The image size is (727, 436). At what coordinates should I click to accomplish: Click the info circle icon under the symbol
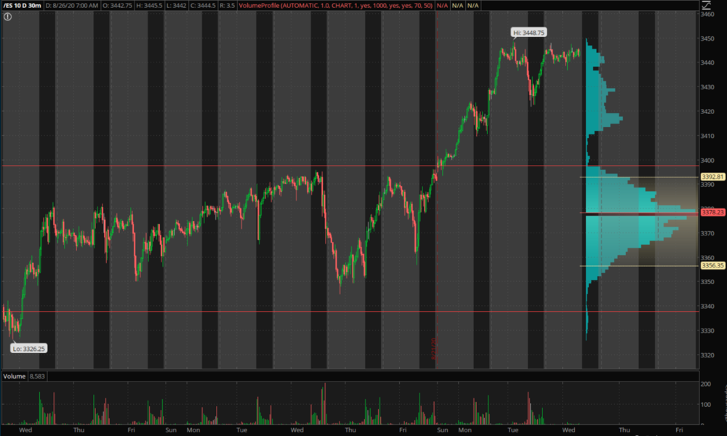7,16
